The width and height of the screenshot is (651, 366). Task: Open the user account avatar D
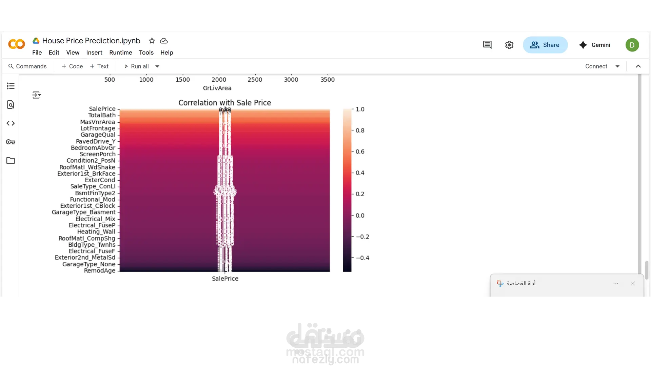pyautogui.click(x=632, y=45)
